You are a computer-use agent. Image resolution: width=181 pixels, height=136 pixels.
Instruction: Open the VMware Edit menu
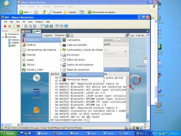pyautogui.click(x=12, y=22)
